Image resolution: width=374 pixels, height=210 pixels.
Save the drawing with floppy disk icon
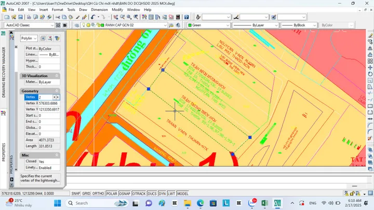[20, 17]
